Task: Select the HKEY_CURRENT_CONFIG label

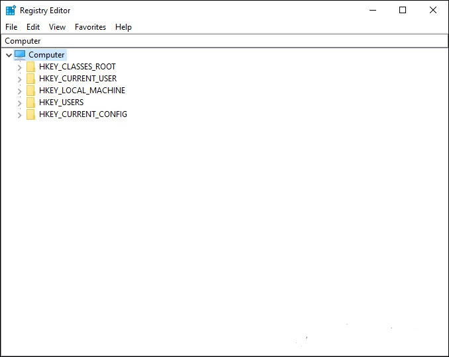Action: tap(83, 114)
